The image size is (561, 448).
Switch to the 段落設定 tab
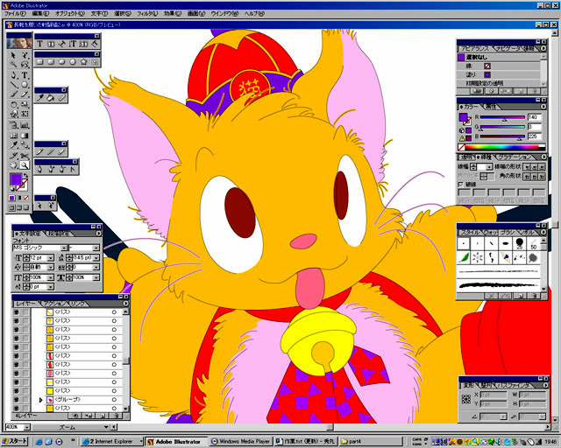click(x=58, y=234)
